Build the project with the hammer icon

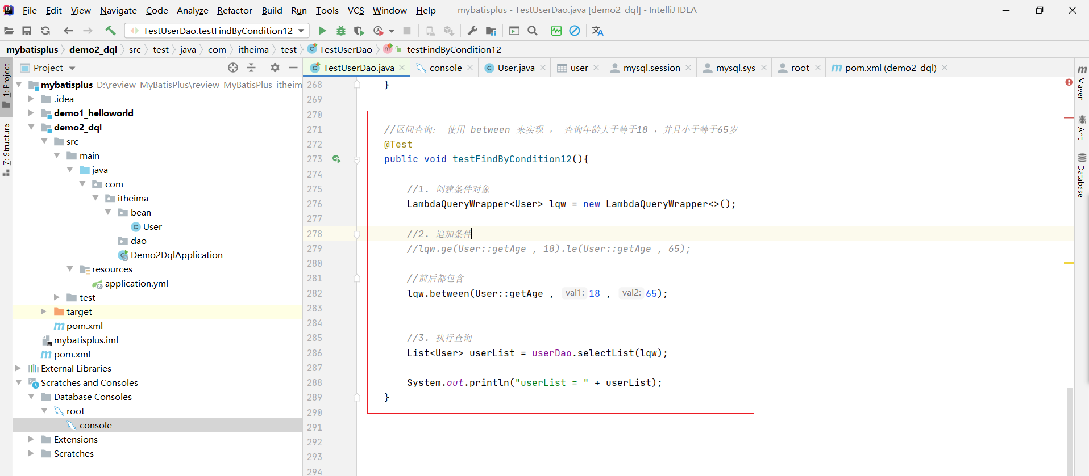click(x=110, y=31)
